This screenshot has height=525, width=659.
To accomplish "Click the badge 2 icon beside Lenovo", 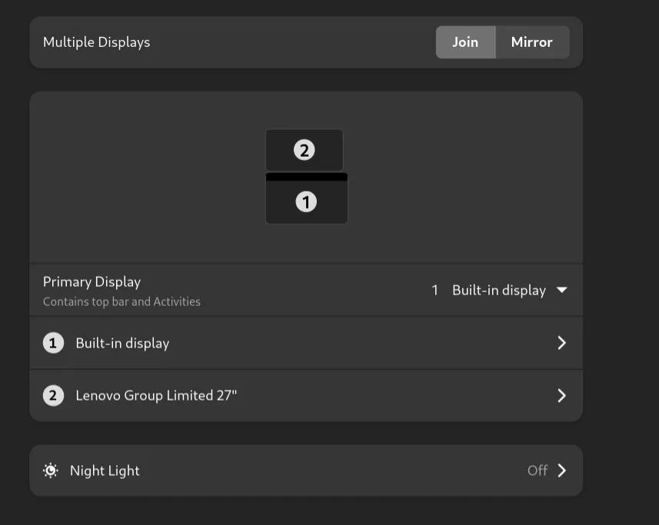I will (53, 396).
